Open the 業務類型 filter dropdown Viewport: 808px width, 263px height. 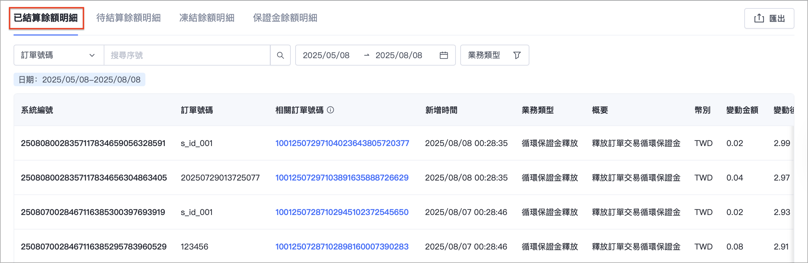494,55
